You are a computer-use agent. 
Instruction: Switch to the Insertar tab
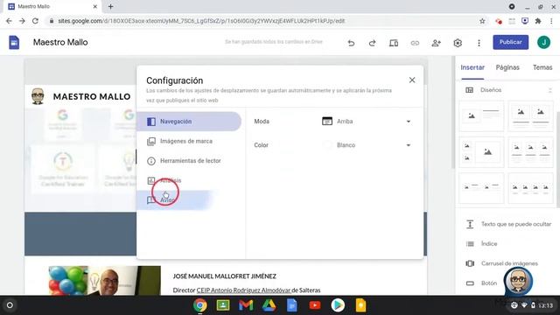pos(472,67)
